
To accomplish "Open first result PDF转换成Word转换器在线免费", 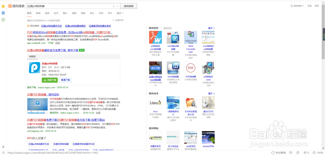I will [x=70, y=32].
